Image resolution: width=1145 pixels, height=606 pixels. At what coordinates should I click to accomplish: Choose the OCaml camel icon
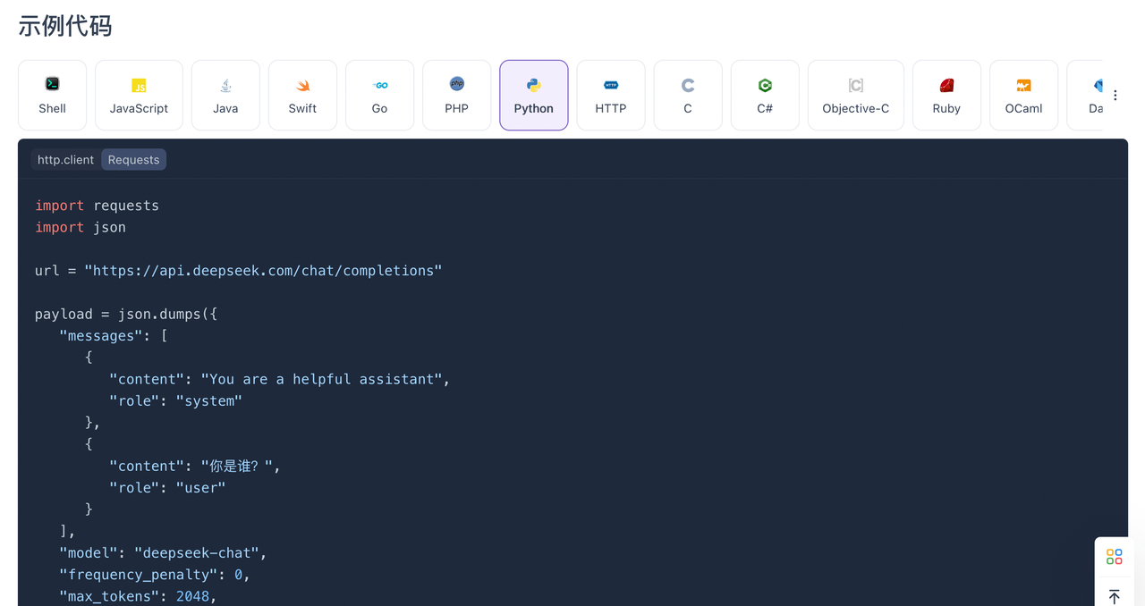[x=1023, y=85]
